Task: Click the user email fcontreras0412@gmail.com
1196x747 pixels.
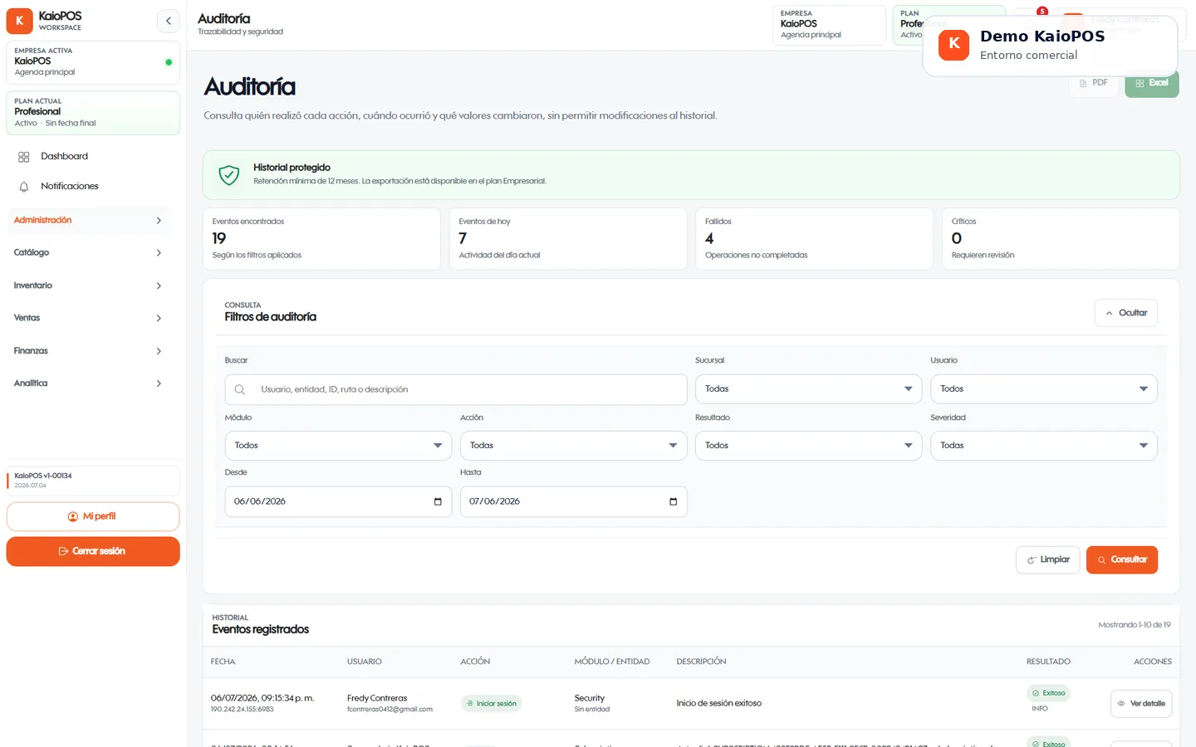Action: (x=390, y=710)
